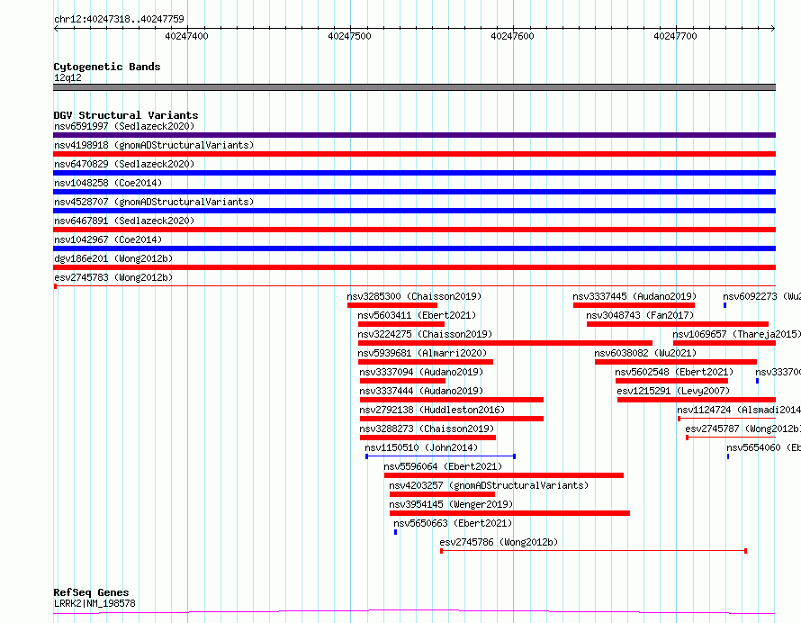Select the nsv3285300 (Chaisson2019) variant label
Viewport: 801px width, 623px height.
pos(414,296)
